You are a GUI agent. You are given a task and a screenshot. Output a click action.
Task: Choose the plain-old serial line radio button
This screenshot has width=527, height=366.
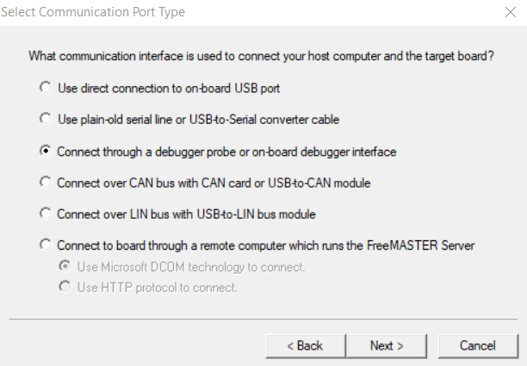45,119
